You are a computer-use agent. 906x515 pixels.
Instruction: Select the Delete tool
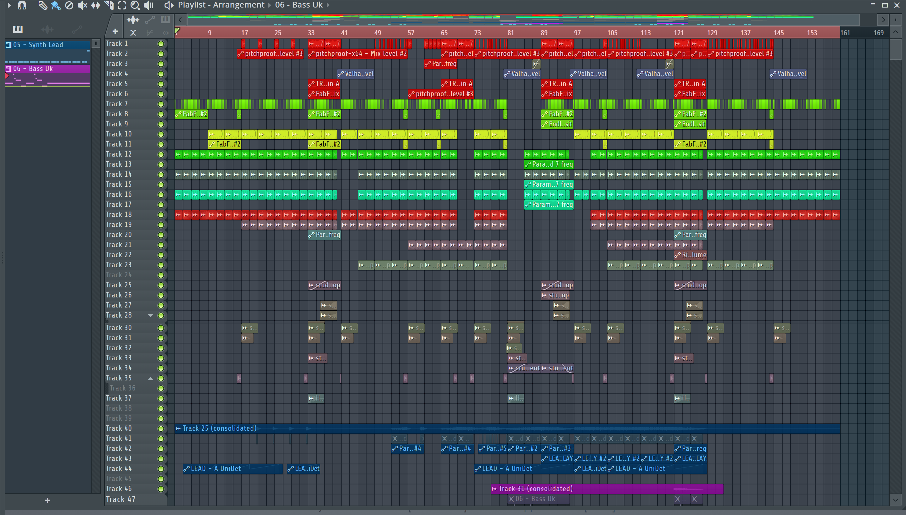69,5
